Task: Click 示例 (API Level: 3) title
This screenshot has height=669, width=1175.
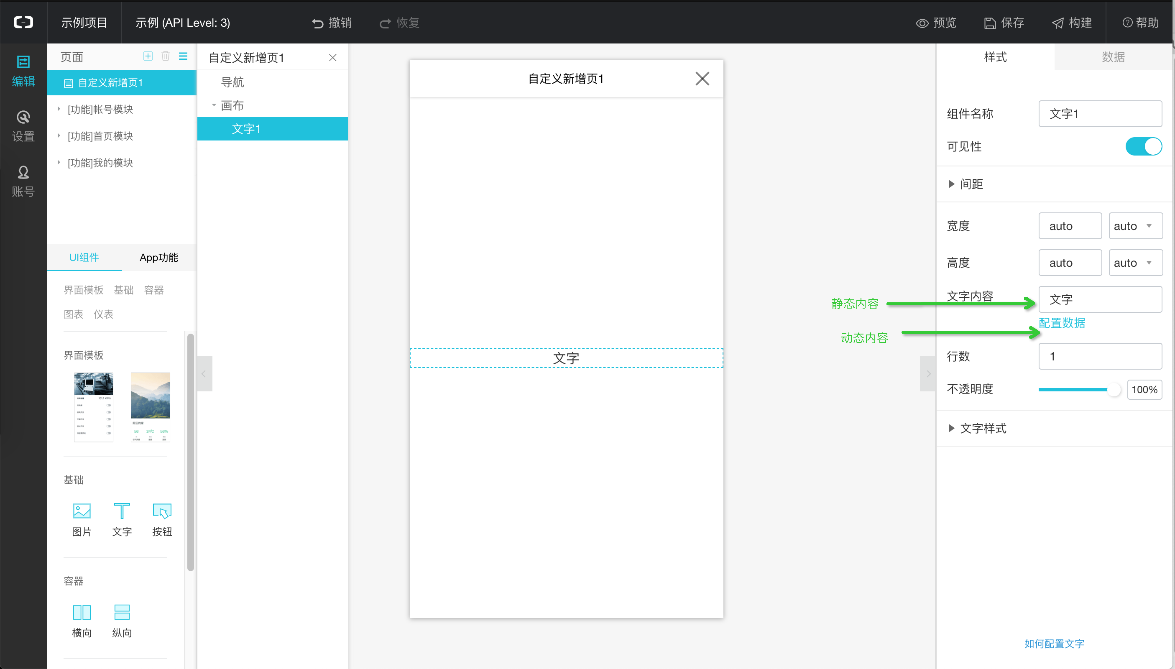Action: pos(182,23)
